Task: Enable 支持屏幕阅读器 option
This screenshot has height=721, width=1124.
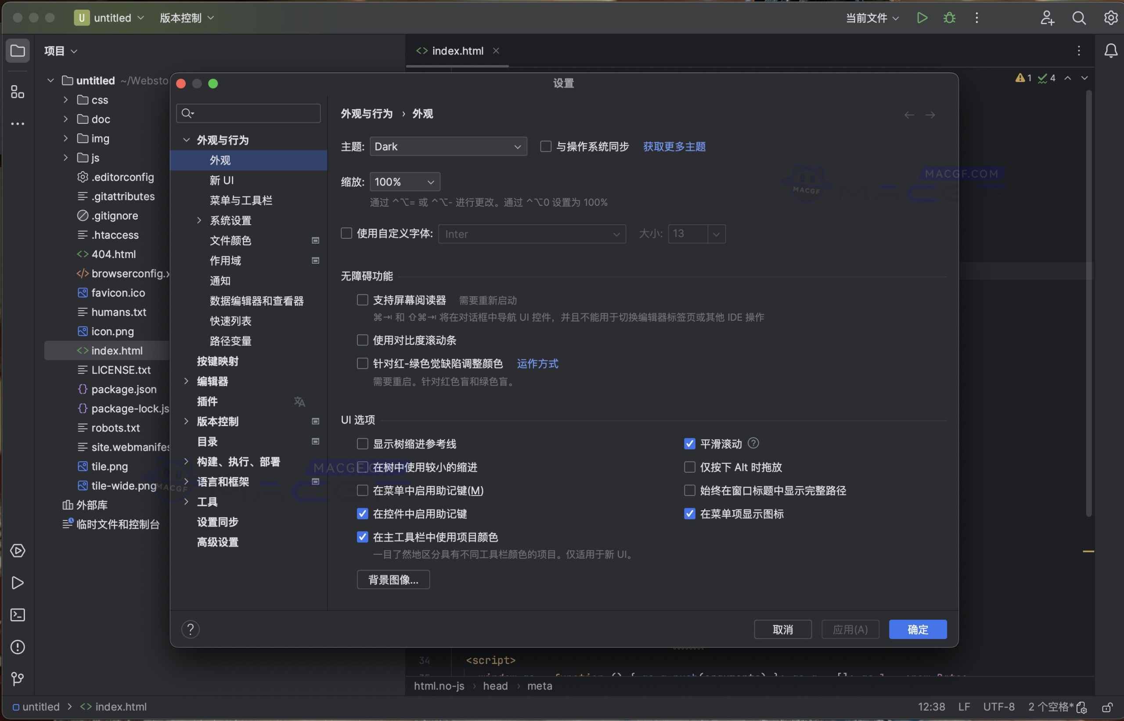Action: tap(362, 300)
